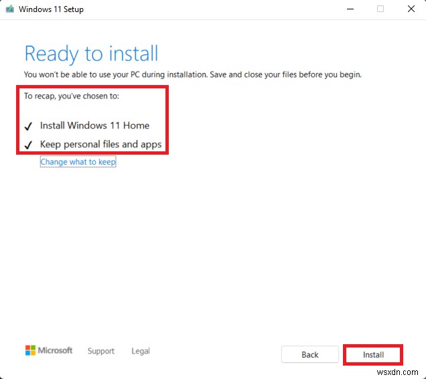Click the 'To recap, you've chosen to:' text
The image size is (426, 379).
click(x=72, y=96)
